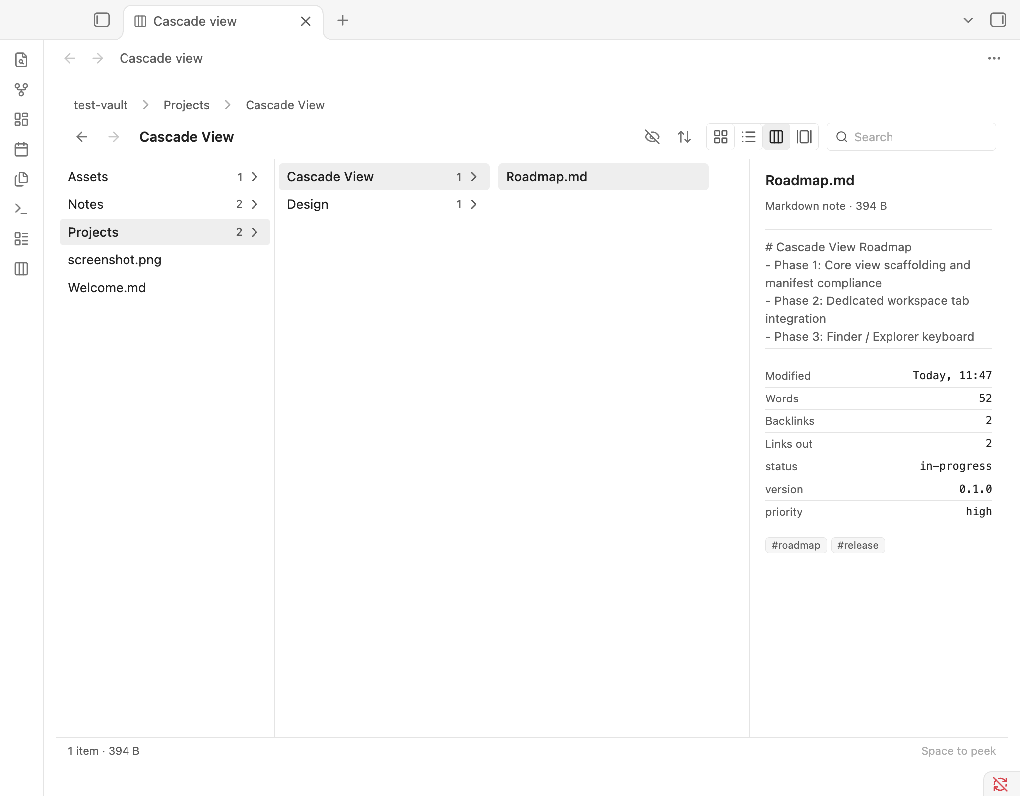Open the command palette terminal icon
Viewport: 1020px width, 796px height.
tap(21, 209)
